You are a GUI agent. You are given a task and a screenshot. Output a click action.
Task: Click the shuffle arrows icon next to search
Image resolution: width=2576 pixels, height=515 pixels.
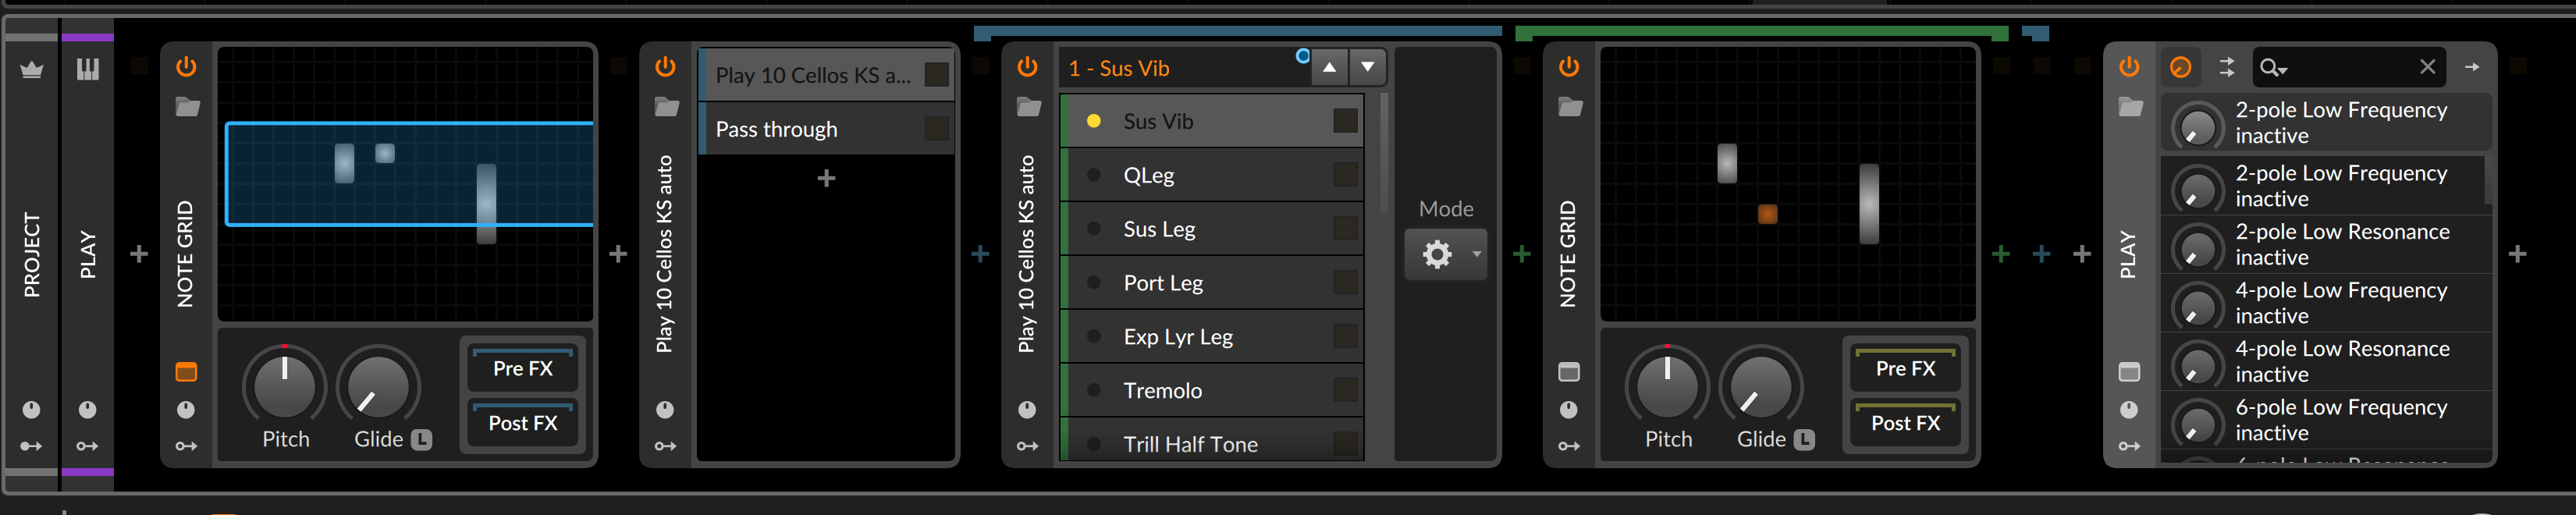pos(2226,67)
